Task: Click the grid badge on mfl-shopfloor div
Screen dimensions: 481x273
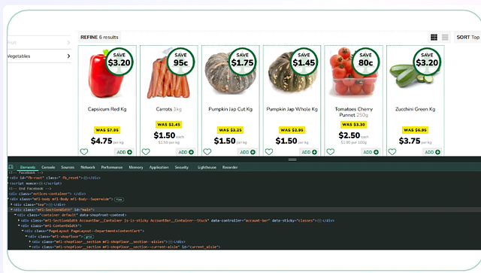Action: click(x=89, y=237)
